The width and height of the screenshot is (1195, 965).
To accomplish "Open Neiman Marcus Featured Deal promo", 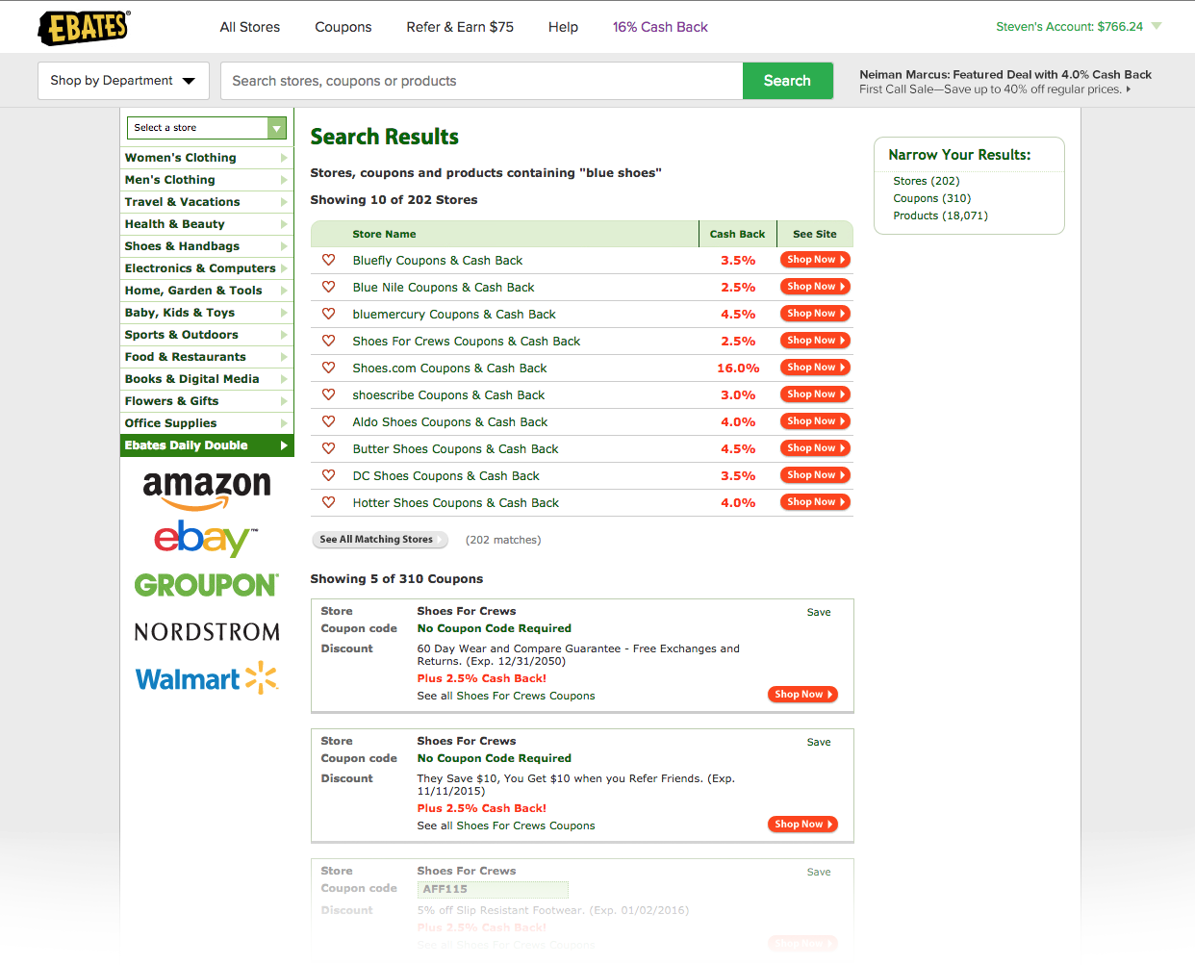I will pos(1005,82).
